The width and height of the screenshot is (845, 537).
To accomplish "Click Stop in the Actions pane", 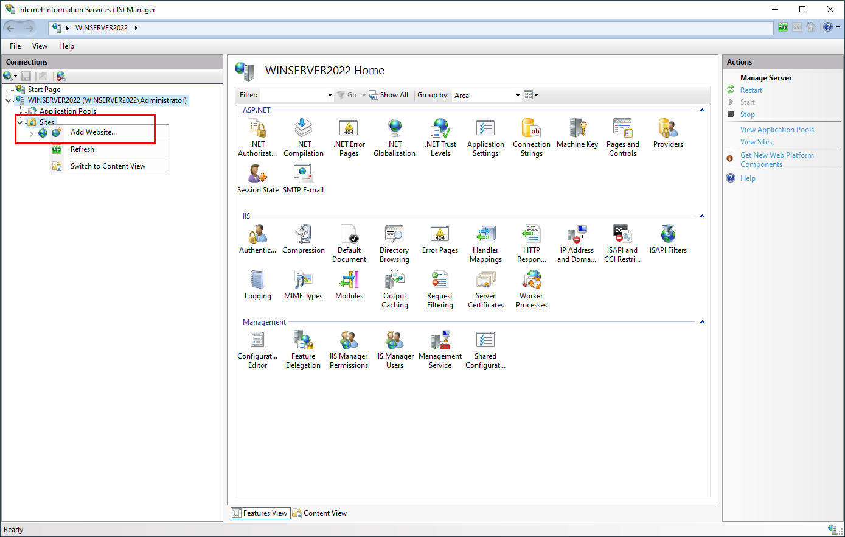I will (x=747, y=114).
